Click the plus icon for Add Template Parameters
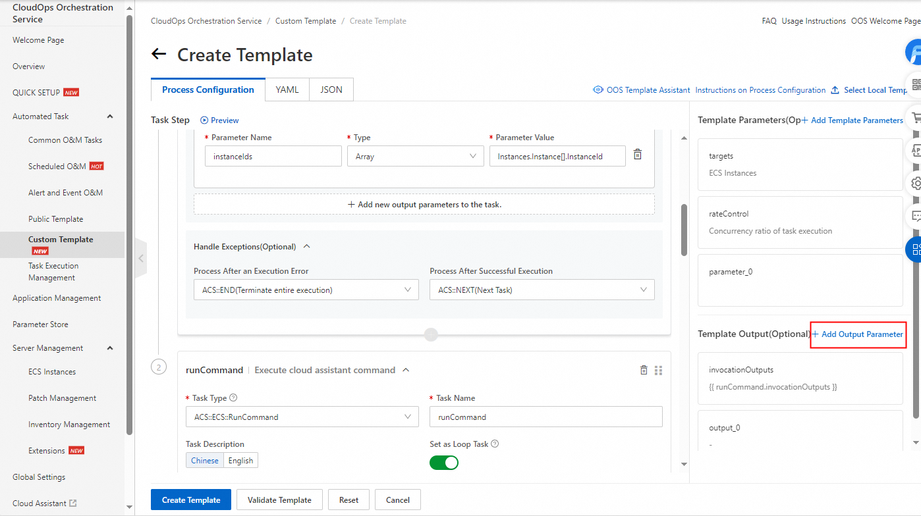 point(805,120)
